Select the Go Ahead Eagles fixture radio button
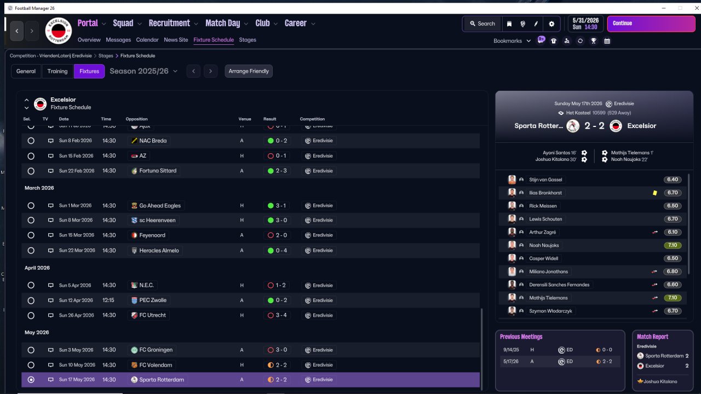701x394 pixels. click(31, 206)
